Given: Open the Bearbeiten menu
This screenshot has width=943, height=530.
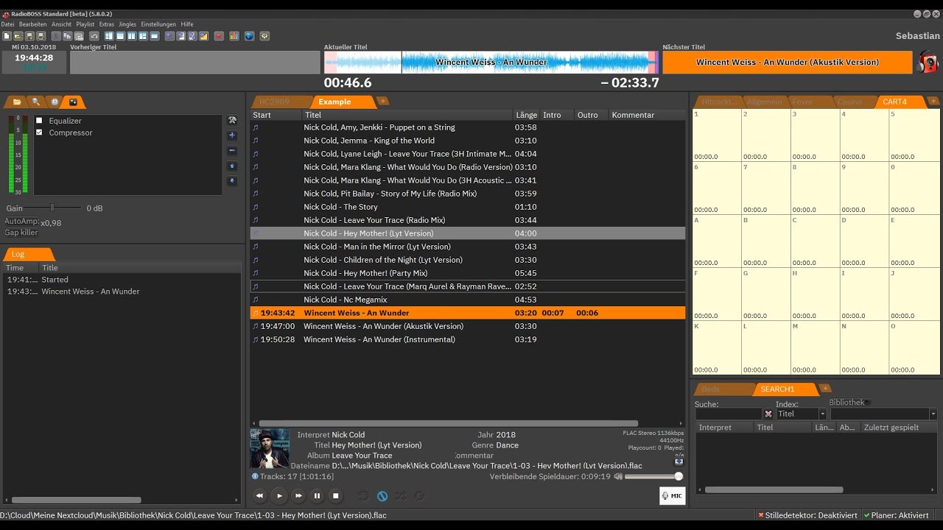Looking at the screenshot, I should click(32, 24).
